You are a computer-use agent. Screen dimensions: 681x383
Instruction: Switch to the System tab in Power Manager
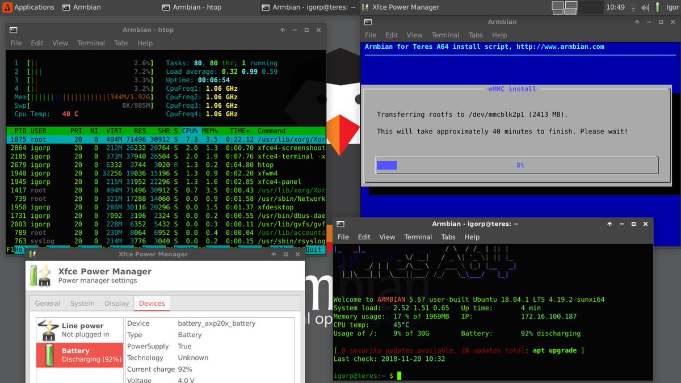(82, 304)
